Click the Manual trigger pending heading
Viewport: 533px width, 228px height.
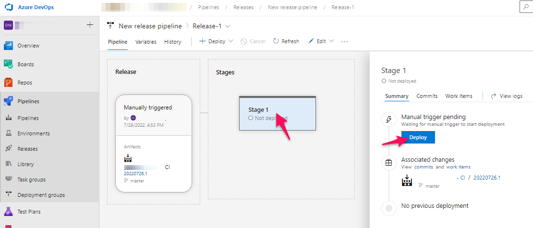(434, 117)
